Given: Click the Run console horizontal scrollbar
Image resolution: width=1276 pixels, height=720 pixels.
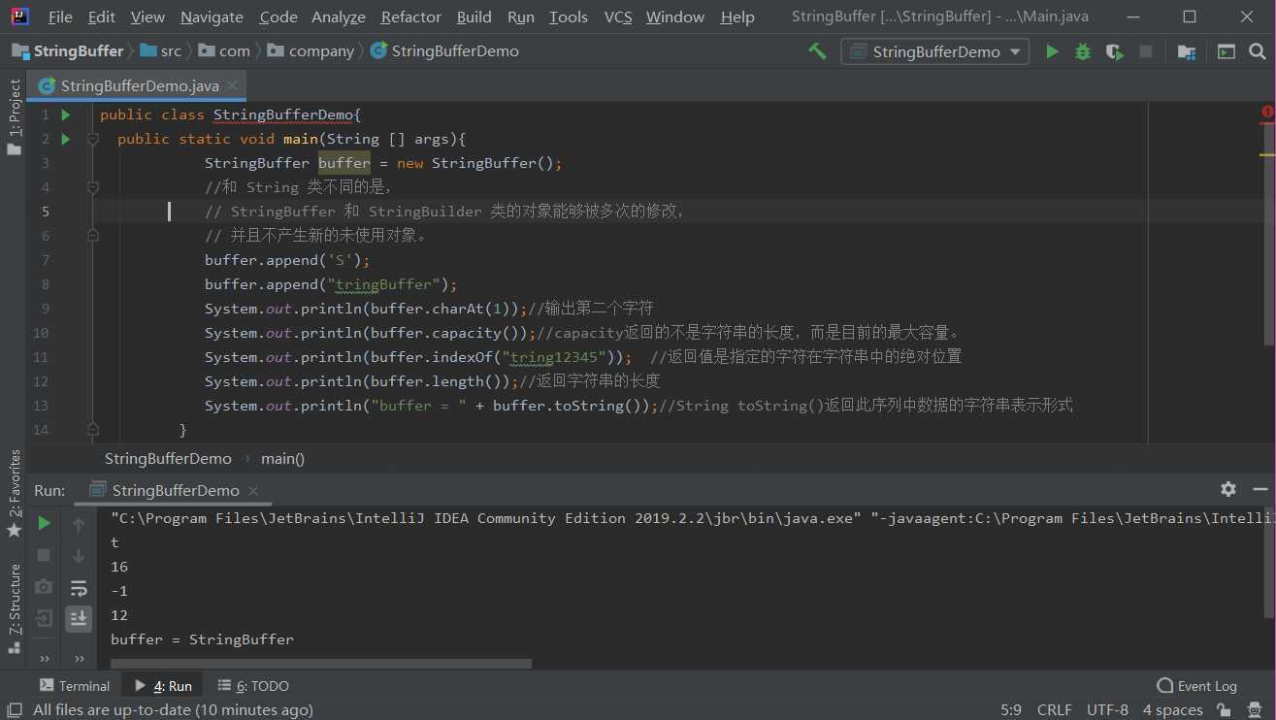Looking at the screenshot, I should click(321, 664).
